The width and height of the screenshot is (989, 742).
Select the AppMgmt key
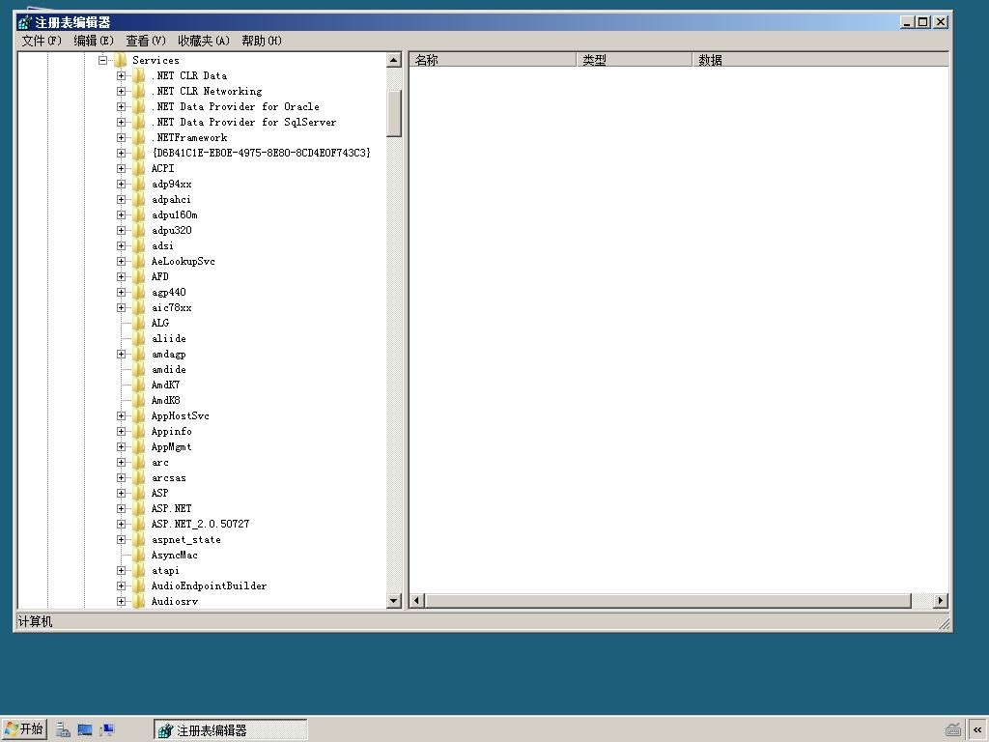tap(172, 446)
